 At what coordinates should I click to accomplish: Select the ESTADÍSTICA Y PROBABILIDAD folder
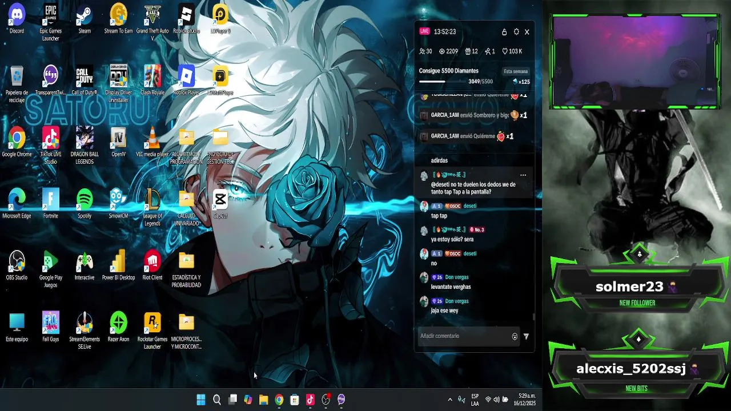[x=186, y=269]
